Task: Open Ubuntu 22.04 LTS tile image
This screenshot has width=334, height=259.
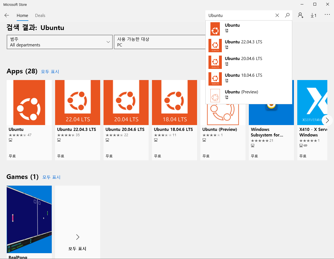Action: [x=78, y=103]
